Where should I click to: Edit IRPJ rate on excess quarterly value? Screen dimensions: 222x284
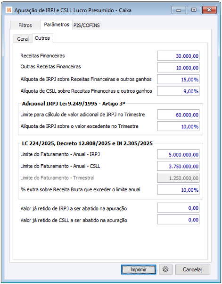178,126
